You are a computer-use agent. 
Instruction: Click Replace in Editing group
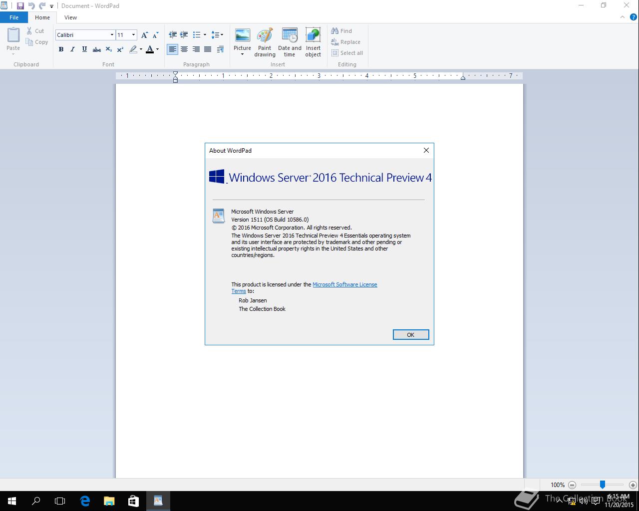(x=345, y=42)
